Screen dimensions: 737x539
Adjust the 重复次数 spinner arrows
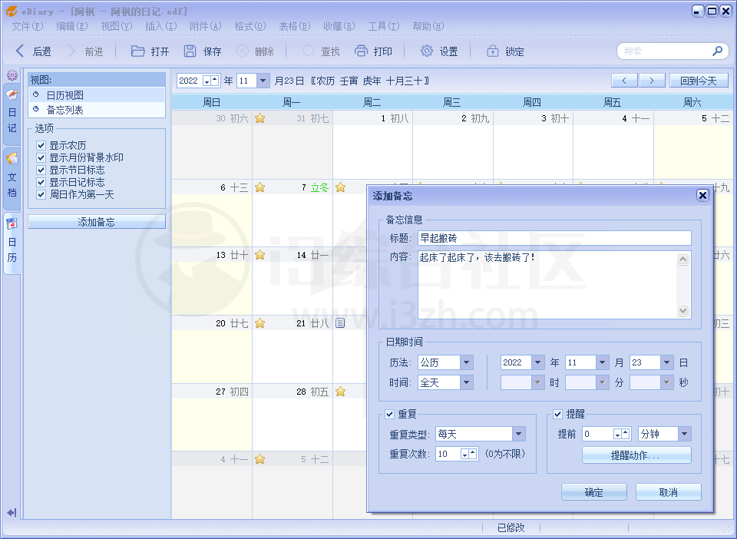tap(468, 454)
